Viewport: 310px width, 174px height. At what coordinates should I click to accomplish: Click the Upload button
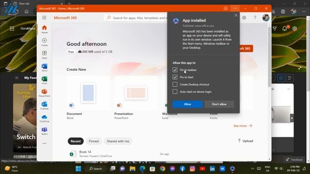pyautogui.click(x=246, y=141)
